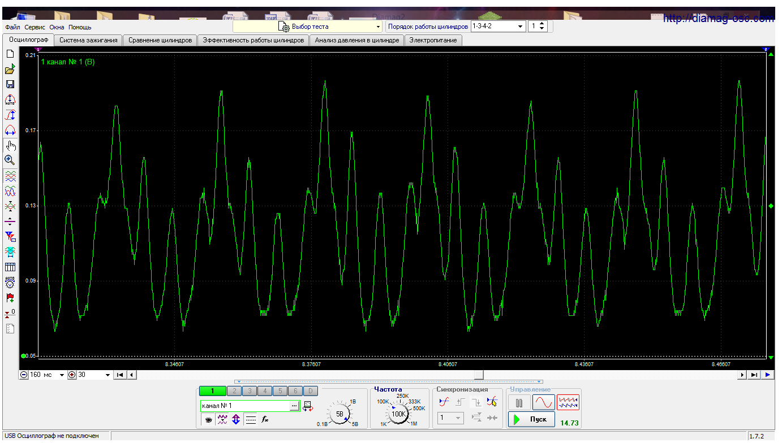Click the blue vertical double-arrow icon

[236, 419]
